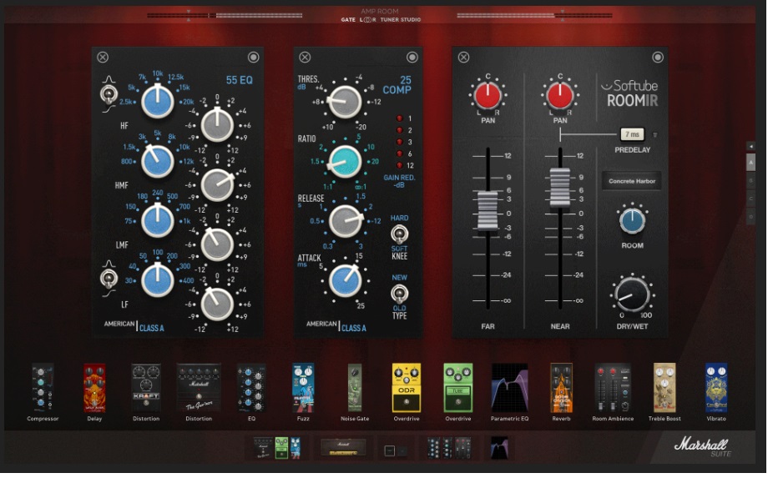Click the HMF gain knob
773x478 pixels.
(217, 185)
